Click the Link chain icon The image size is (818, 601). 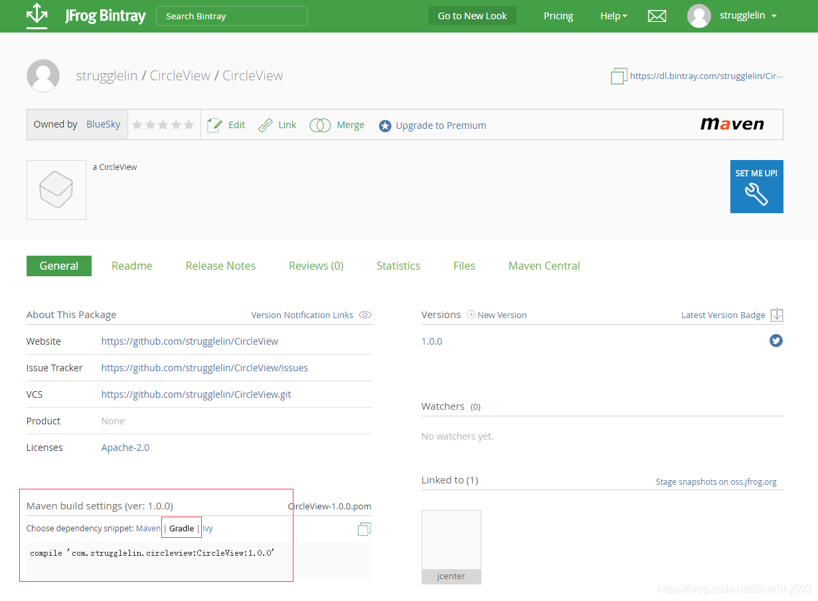pyautogui.click(x=266, y=125)
